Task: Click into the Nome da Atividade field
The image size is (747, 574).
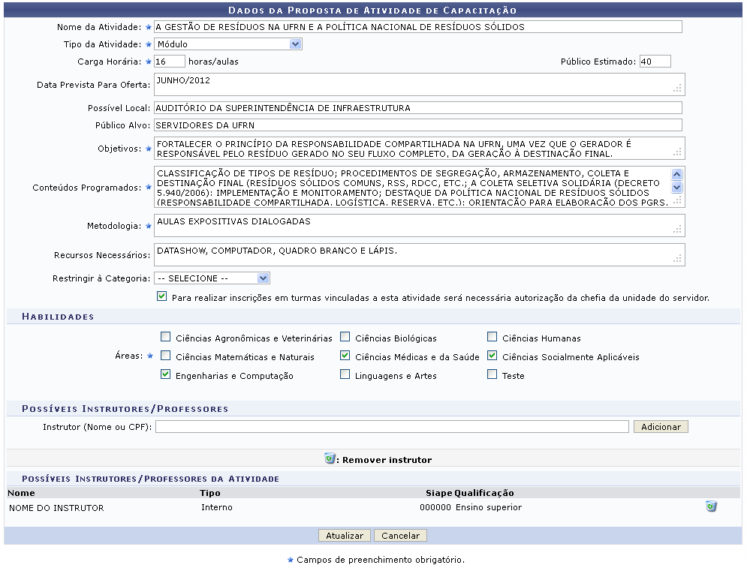Action: (417, 27)
